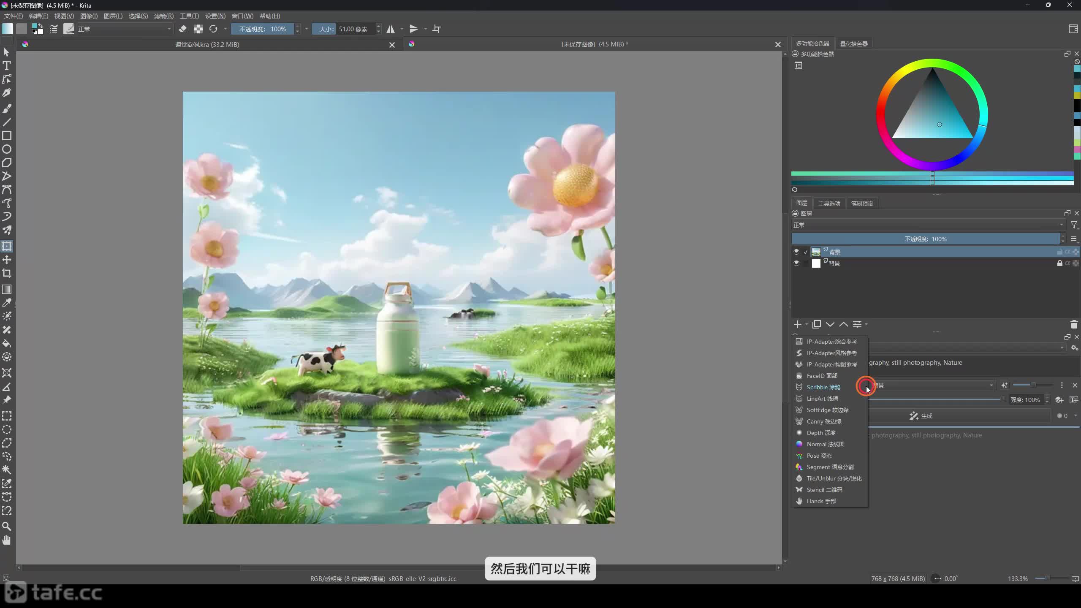
Task: Choose IP-Adapter风格参考 control type
Action: [829, 353]
